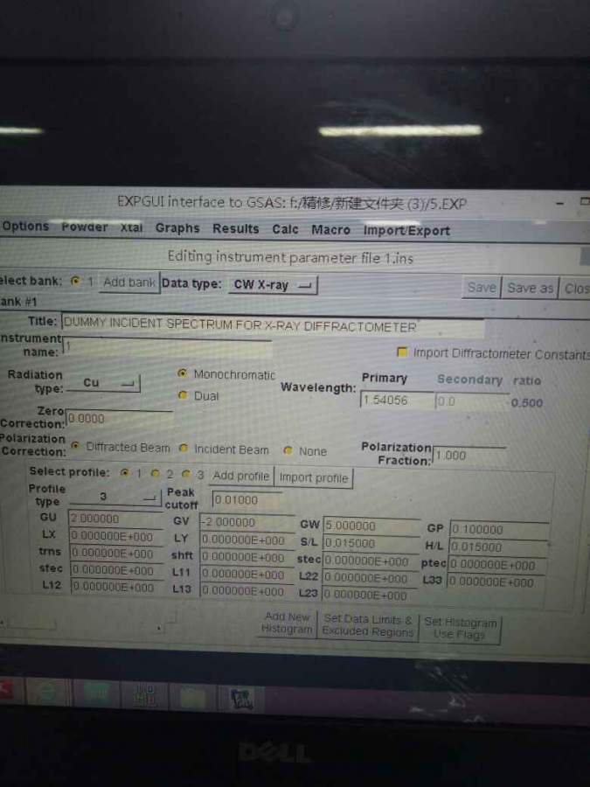Open the Results menu
This screenshot has height=787, width=590.
coord(235,228)
